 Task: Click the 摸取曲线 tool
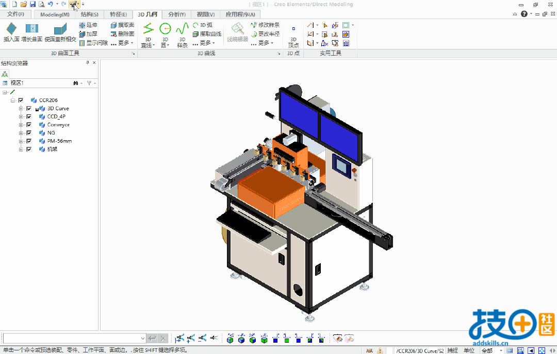[x=207, y=33]
